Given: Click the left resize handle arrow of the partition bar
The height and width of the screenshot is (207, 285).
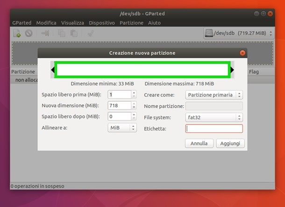Looking at the screenshot, I should click(x=53, y=70).
